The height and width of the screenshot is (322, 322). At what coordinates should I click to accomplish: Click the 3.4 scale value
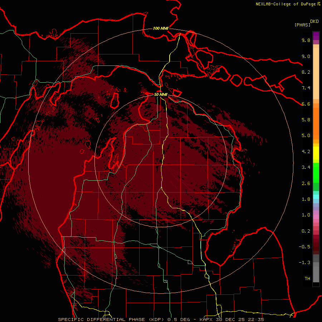306,167
